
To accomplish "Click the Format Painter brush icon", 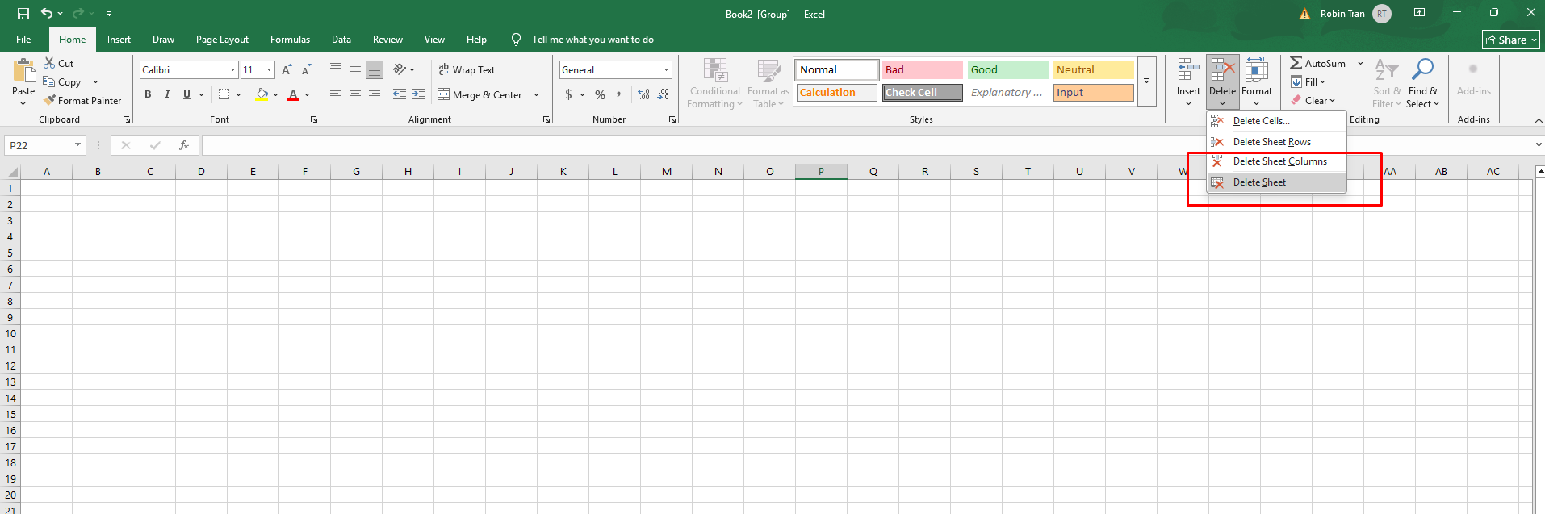I will 50,101.
